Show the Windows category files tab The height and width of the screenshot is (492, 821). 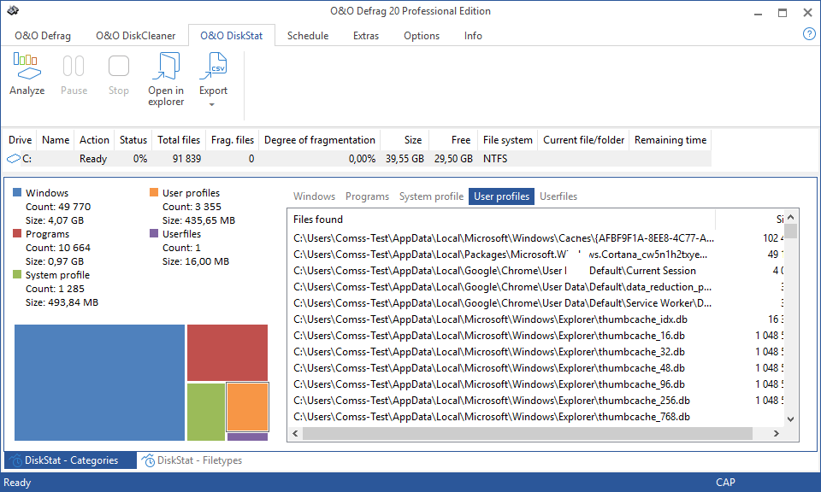[x=314, y=196]
